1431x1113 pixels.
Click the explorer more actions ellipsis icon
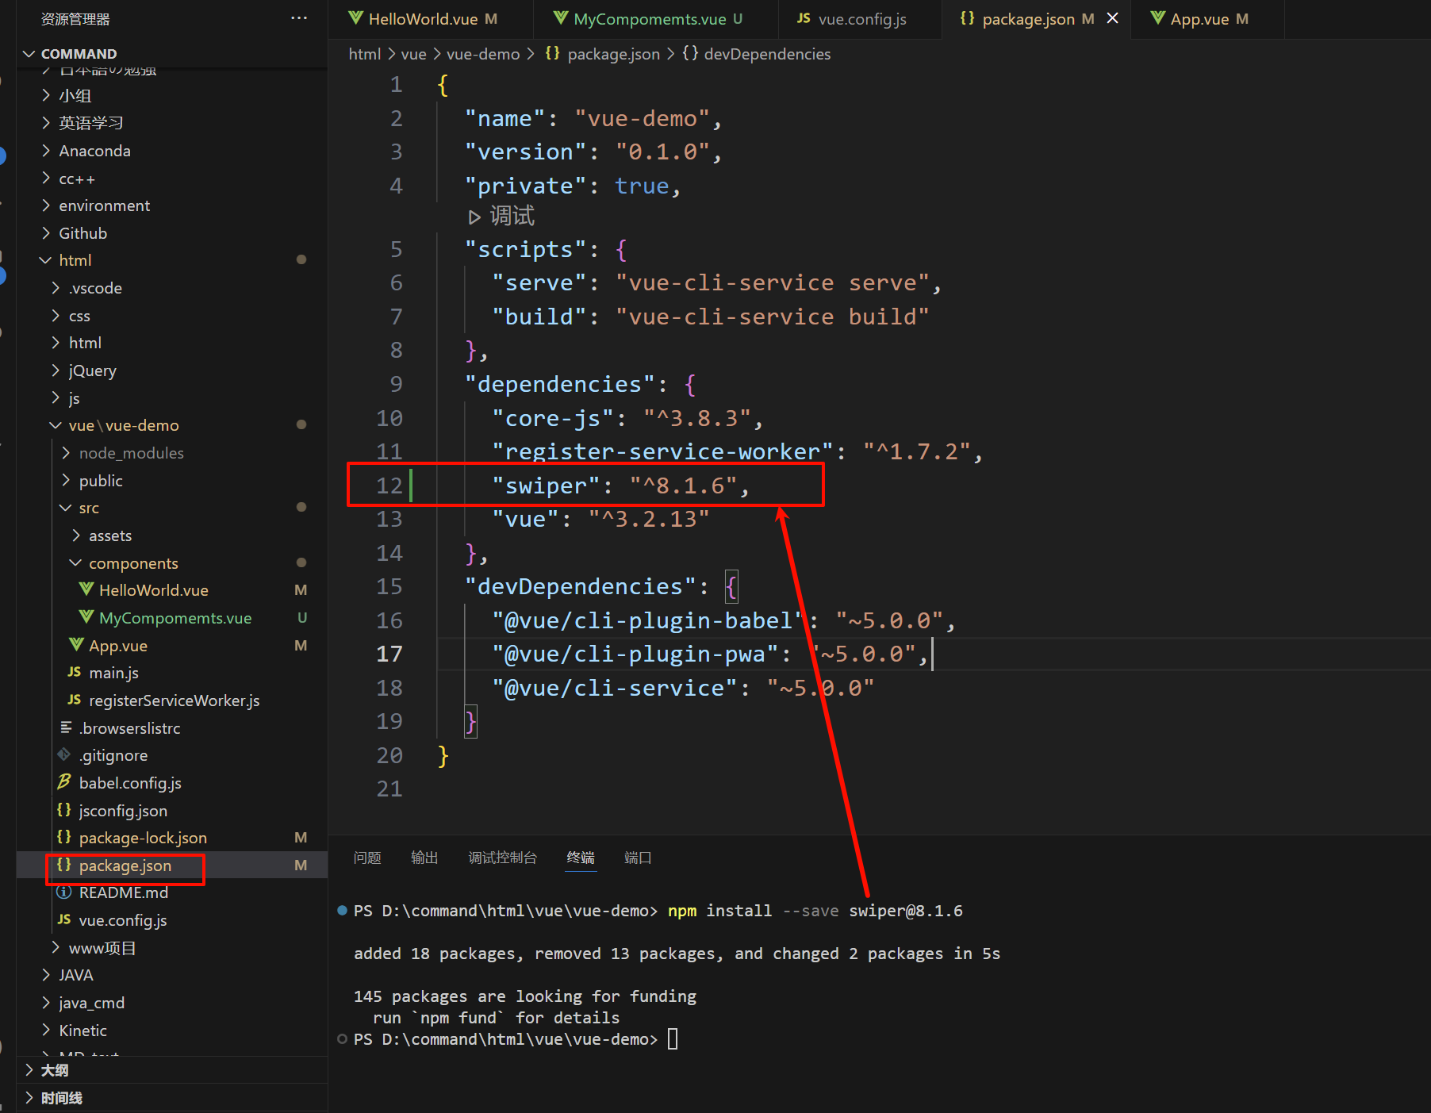(x=298, y=18)
